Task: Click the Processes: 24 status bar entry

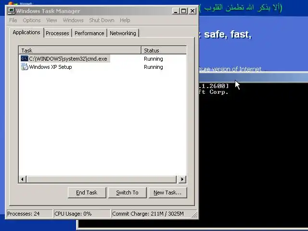Action: coord(29,214)
